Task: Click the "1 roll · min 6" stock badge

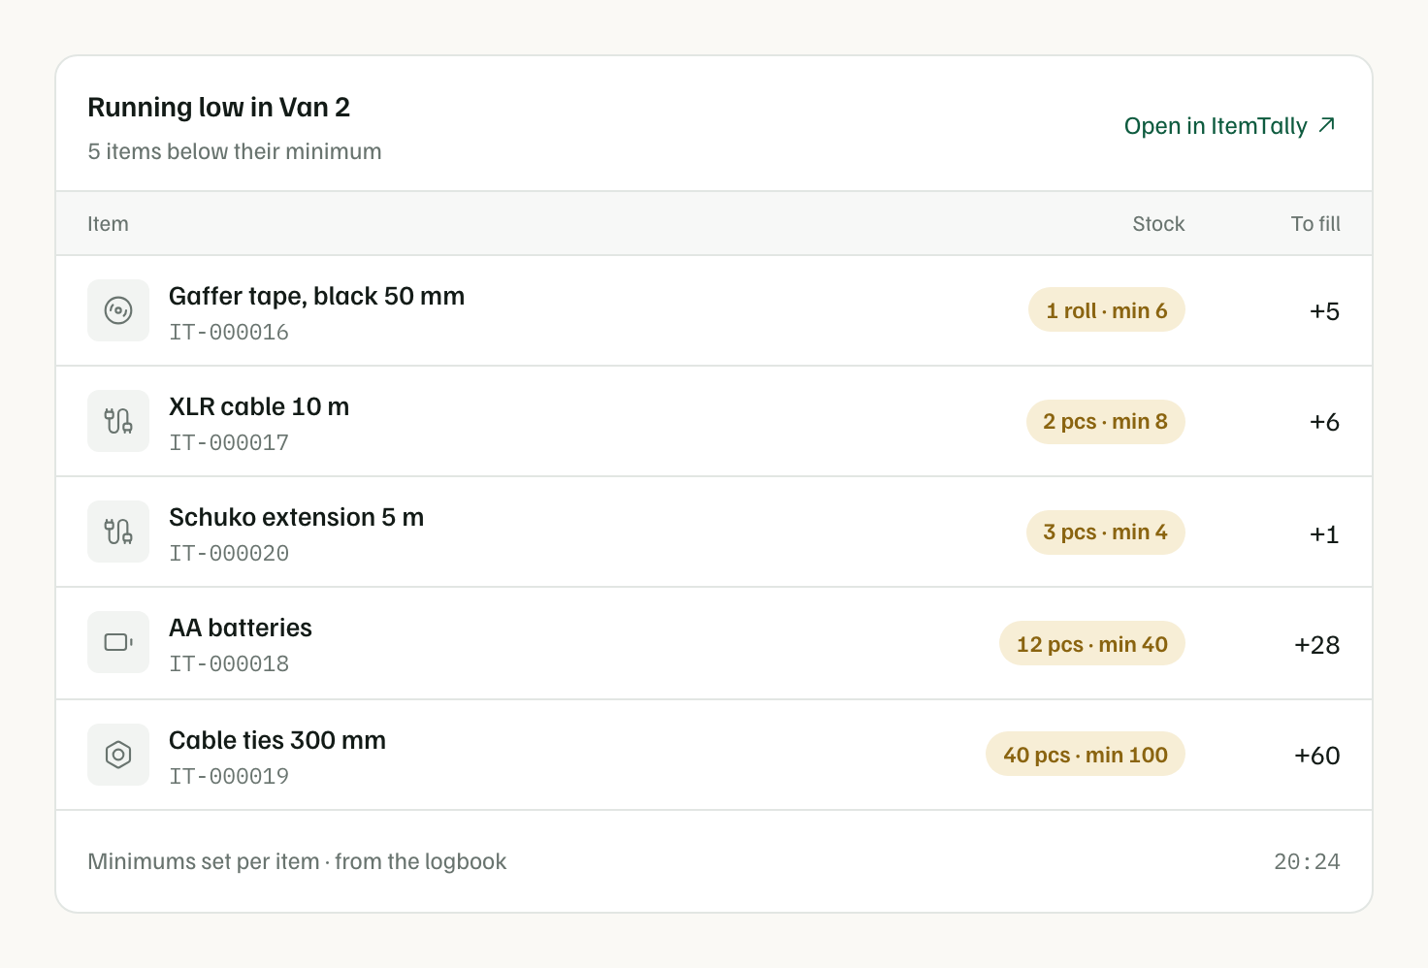Action: point(1107,310)
